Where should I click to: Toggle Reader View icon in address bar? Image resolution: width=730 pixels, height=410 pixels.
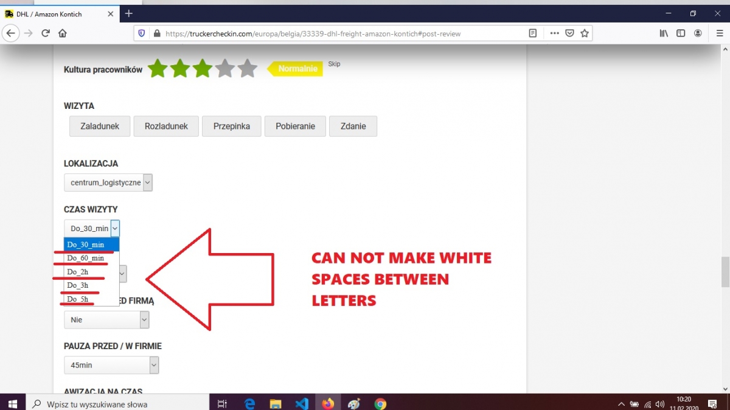tap(533, 33)
